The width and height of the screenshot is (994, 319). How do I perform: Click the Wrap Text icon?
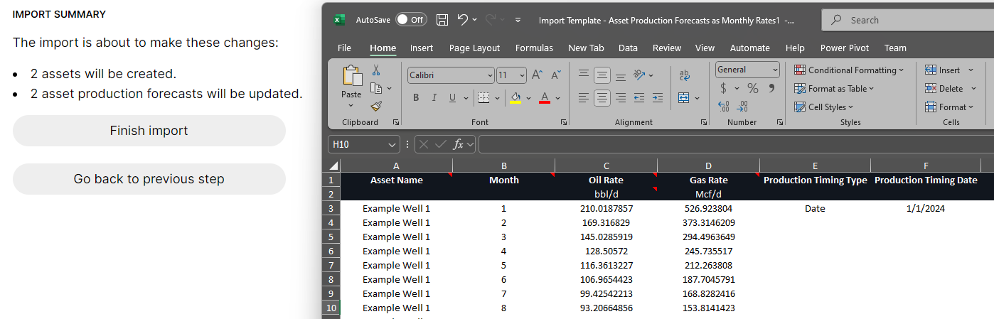685,75
